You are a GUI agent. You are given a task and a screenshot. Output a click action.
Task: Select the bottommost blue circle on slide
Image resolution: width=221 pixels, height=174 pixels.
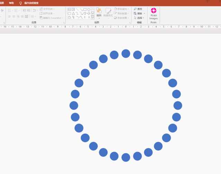pos(126,157)
